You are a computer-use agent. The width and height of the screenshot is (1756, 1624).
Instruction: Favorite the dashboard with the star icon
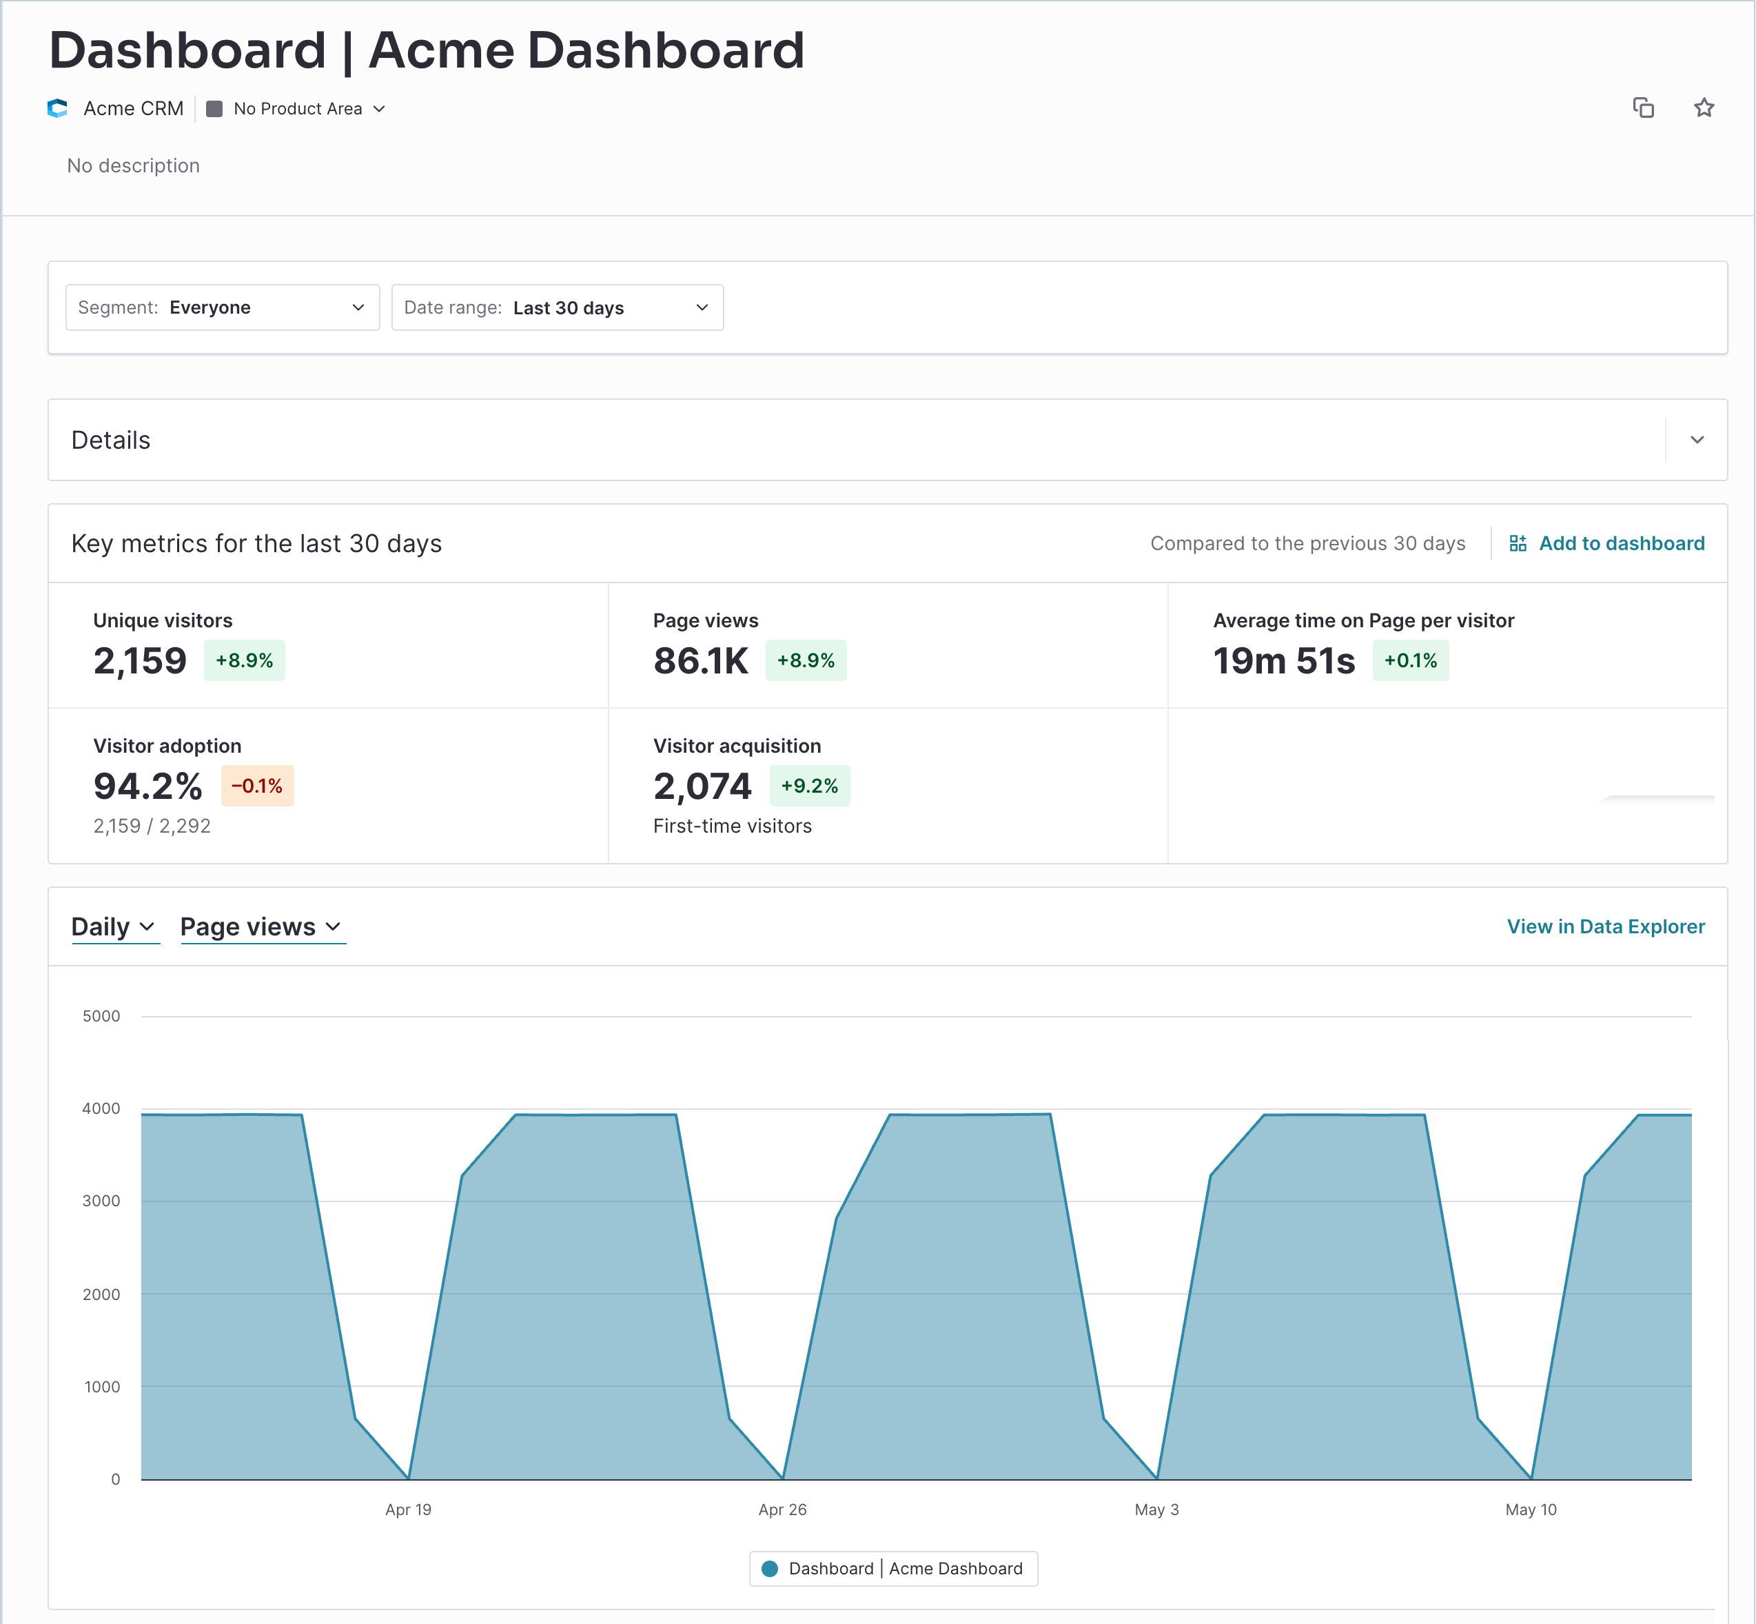point(1704,108)
